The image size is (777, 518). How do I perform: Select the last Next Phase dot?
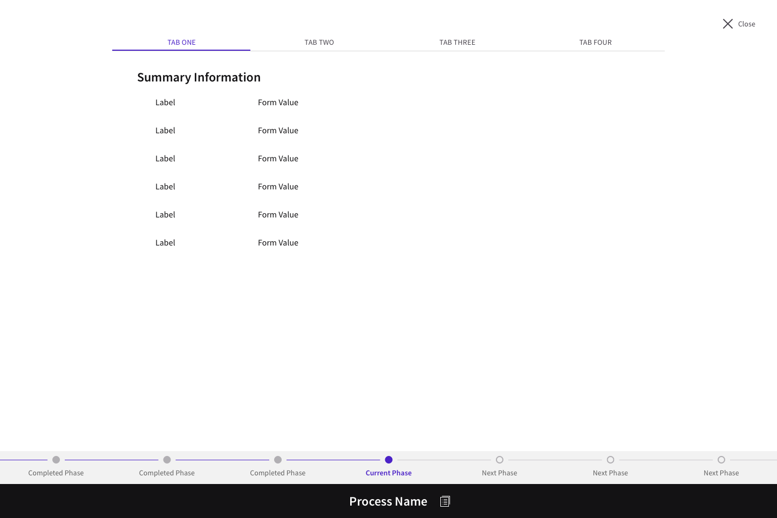tap(721, 460)
